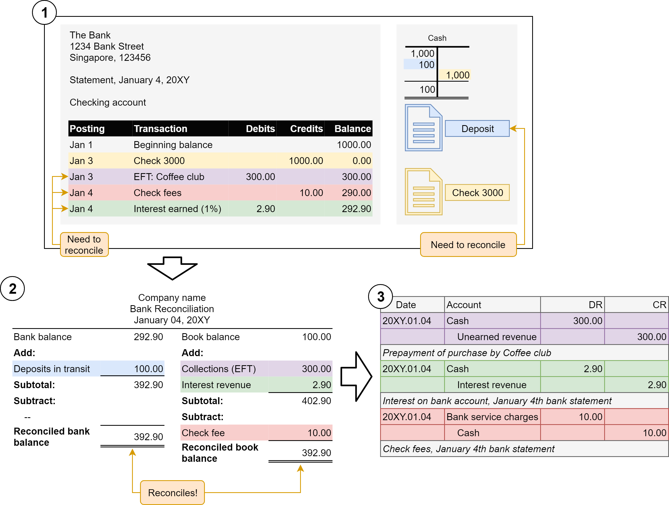Click the circled number 1 badge
This screenshot has width=669, height=505.
tap(45, 13)
